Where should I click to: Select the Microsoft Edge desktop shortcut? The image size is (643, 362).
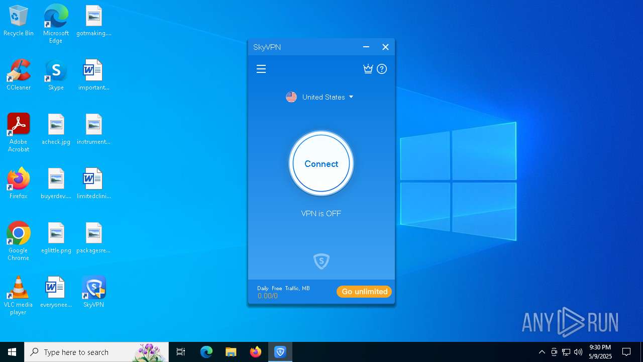point(56,24)
